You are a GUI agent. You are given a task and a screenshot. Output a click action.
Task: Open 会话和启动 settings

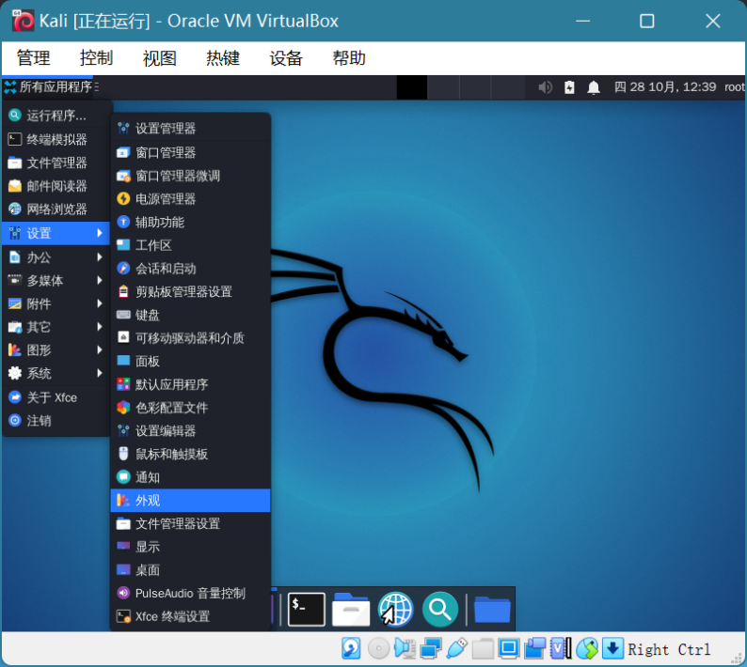pyautogui.click(x=191, y=269)
